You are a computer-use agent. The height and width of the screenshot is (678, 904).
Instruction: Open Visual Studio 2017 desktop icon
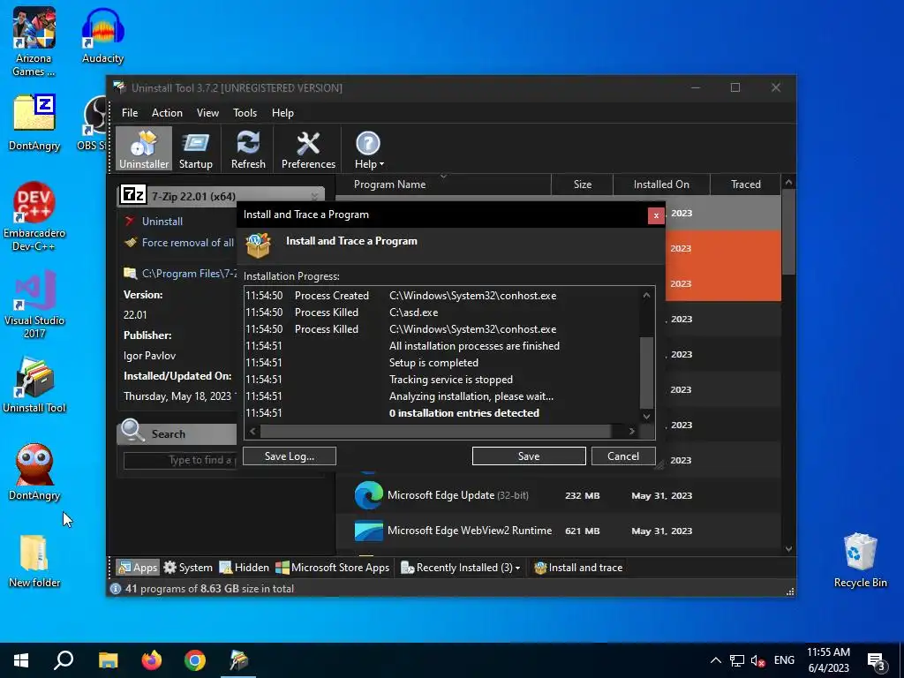click(x=34, y=304)
